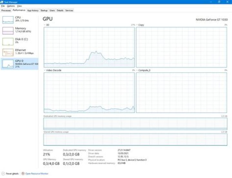The width and height of the screenshot is (232, 178).
Task: Click the Task Manager title bar icon
Action: click(x=2, y=2)
